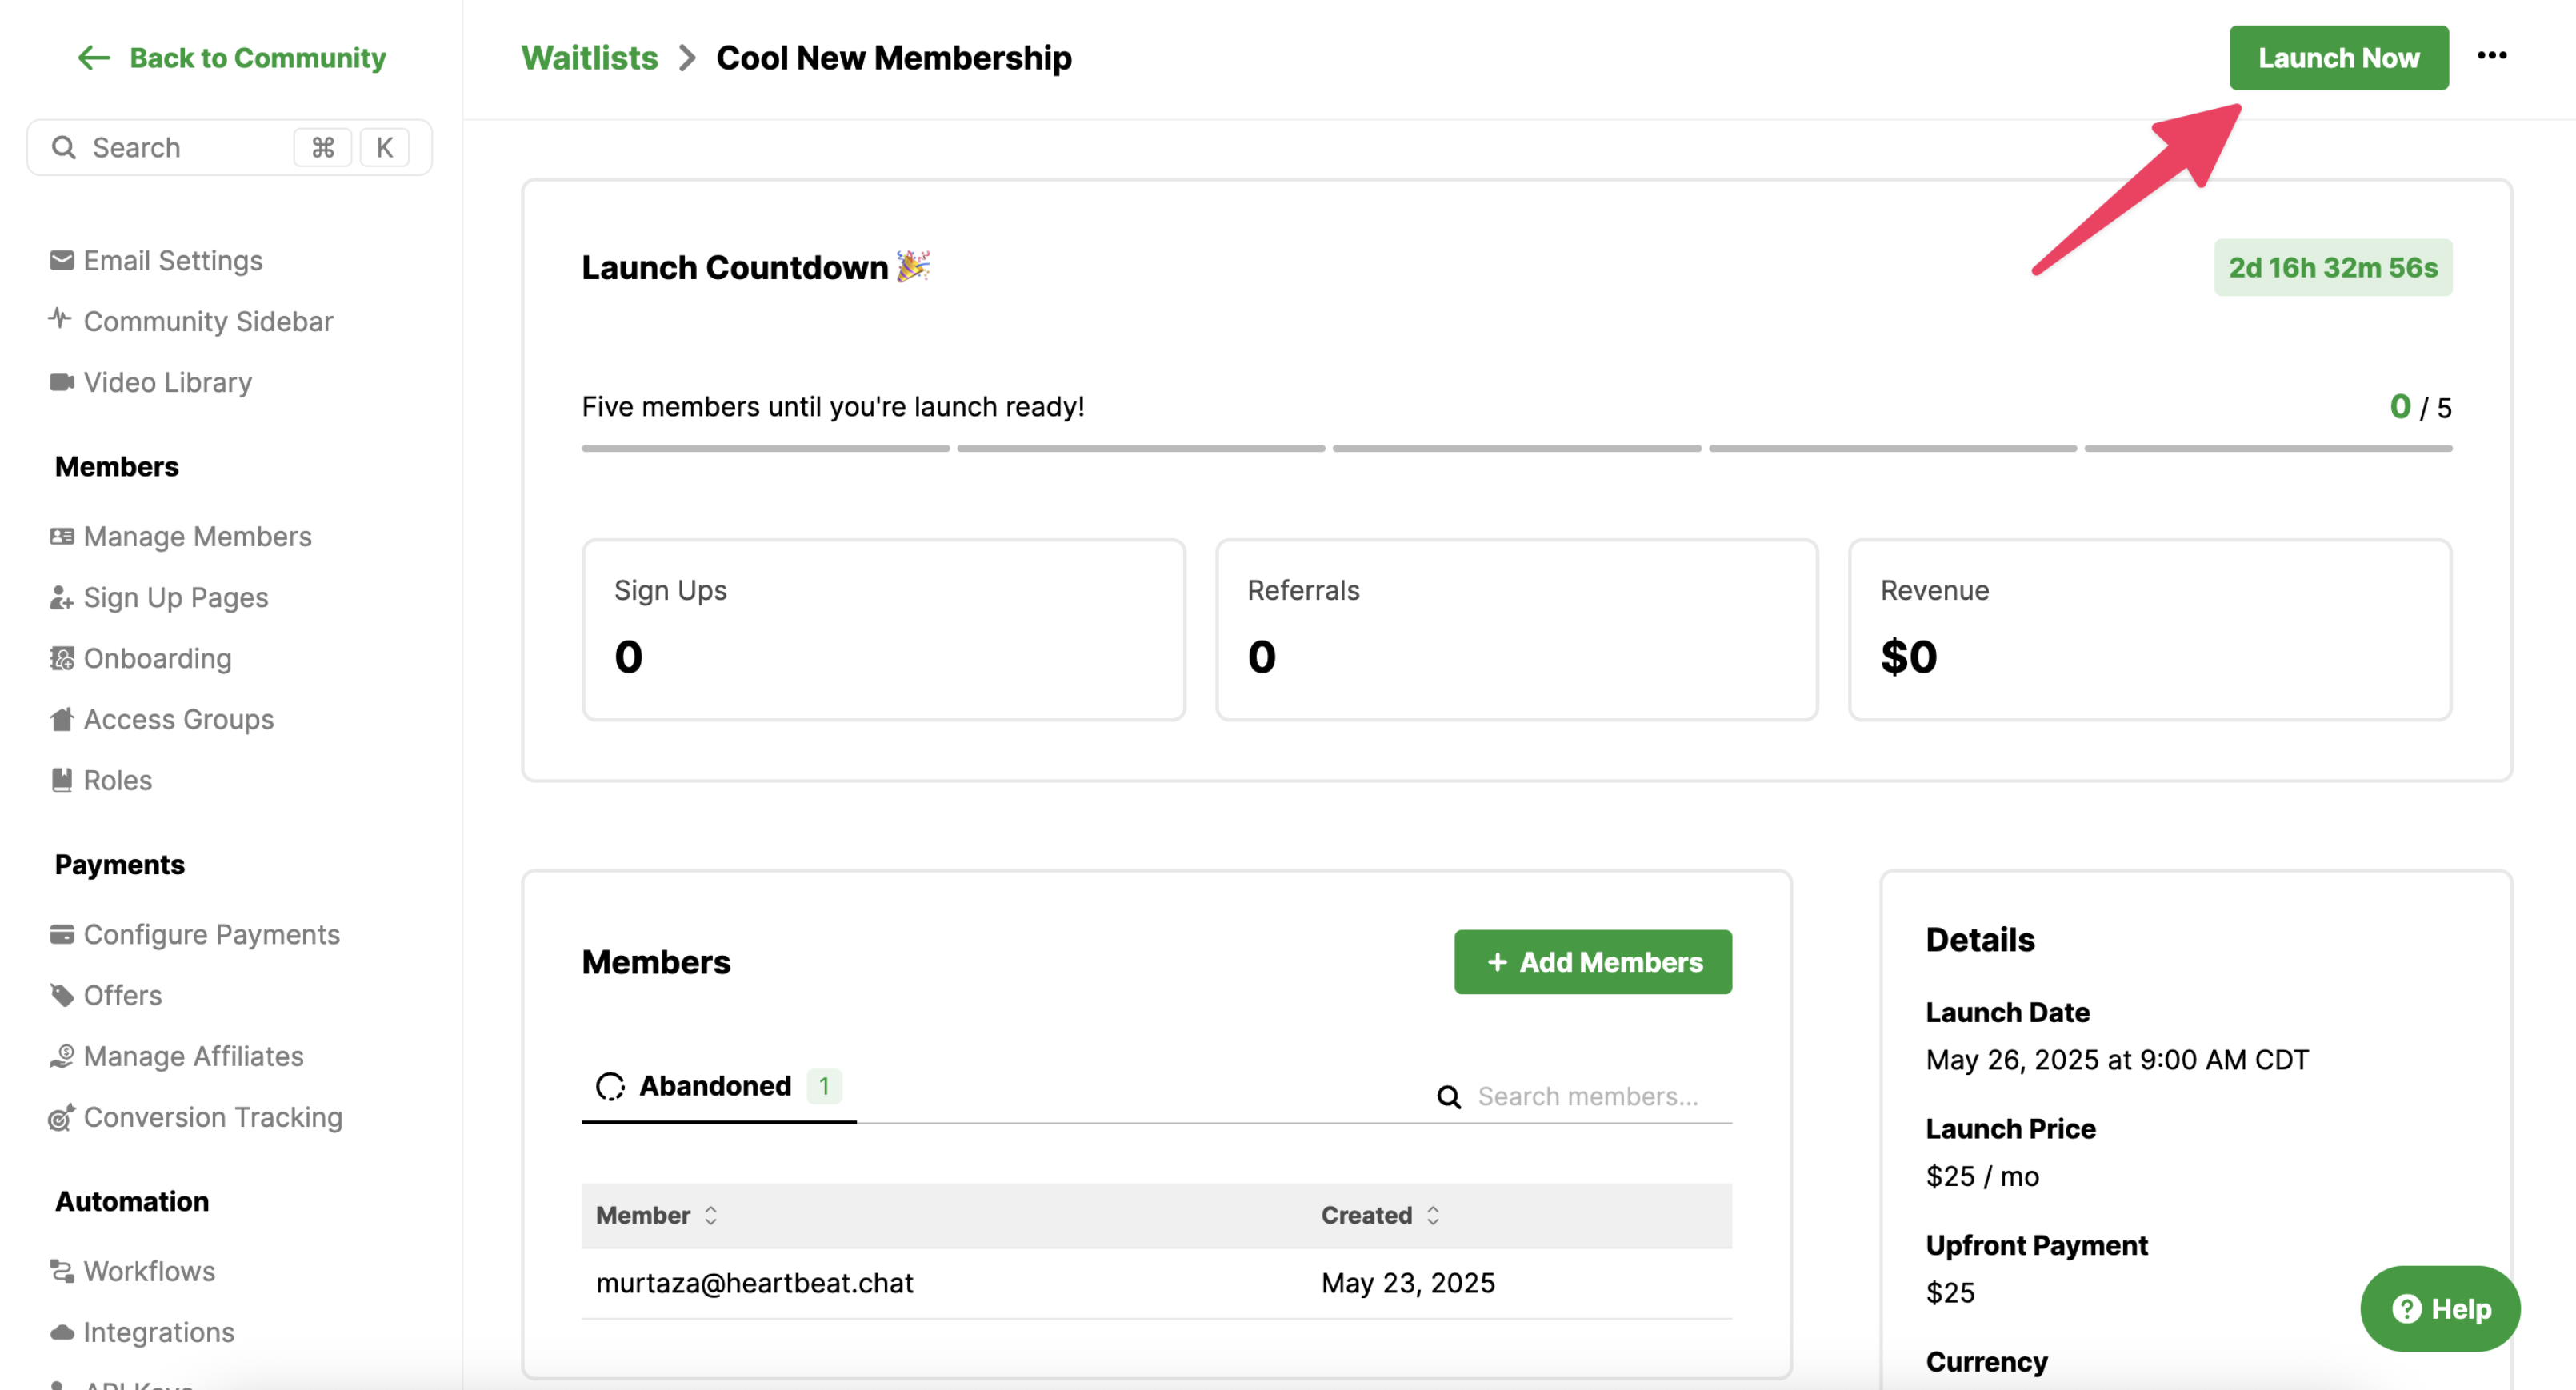Click the Conversion Tracking target icon

pyautogui.click(x=61, y=1117)
